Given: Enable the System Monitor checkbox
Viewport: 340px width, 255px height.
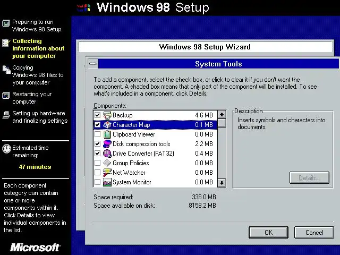Looking at the screenshot, I should point(98,182).
